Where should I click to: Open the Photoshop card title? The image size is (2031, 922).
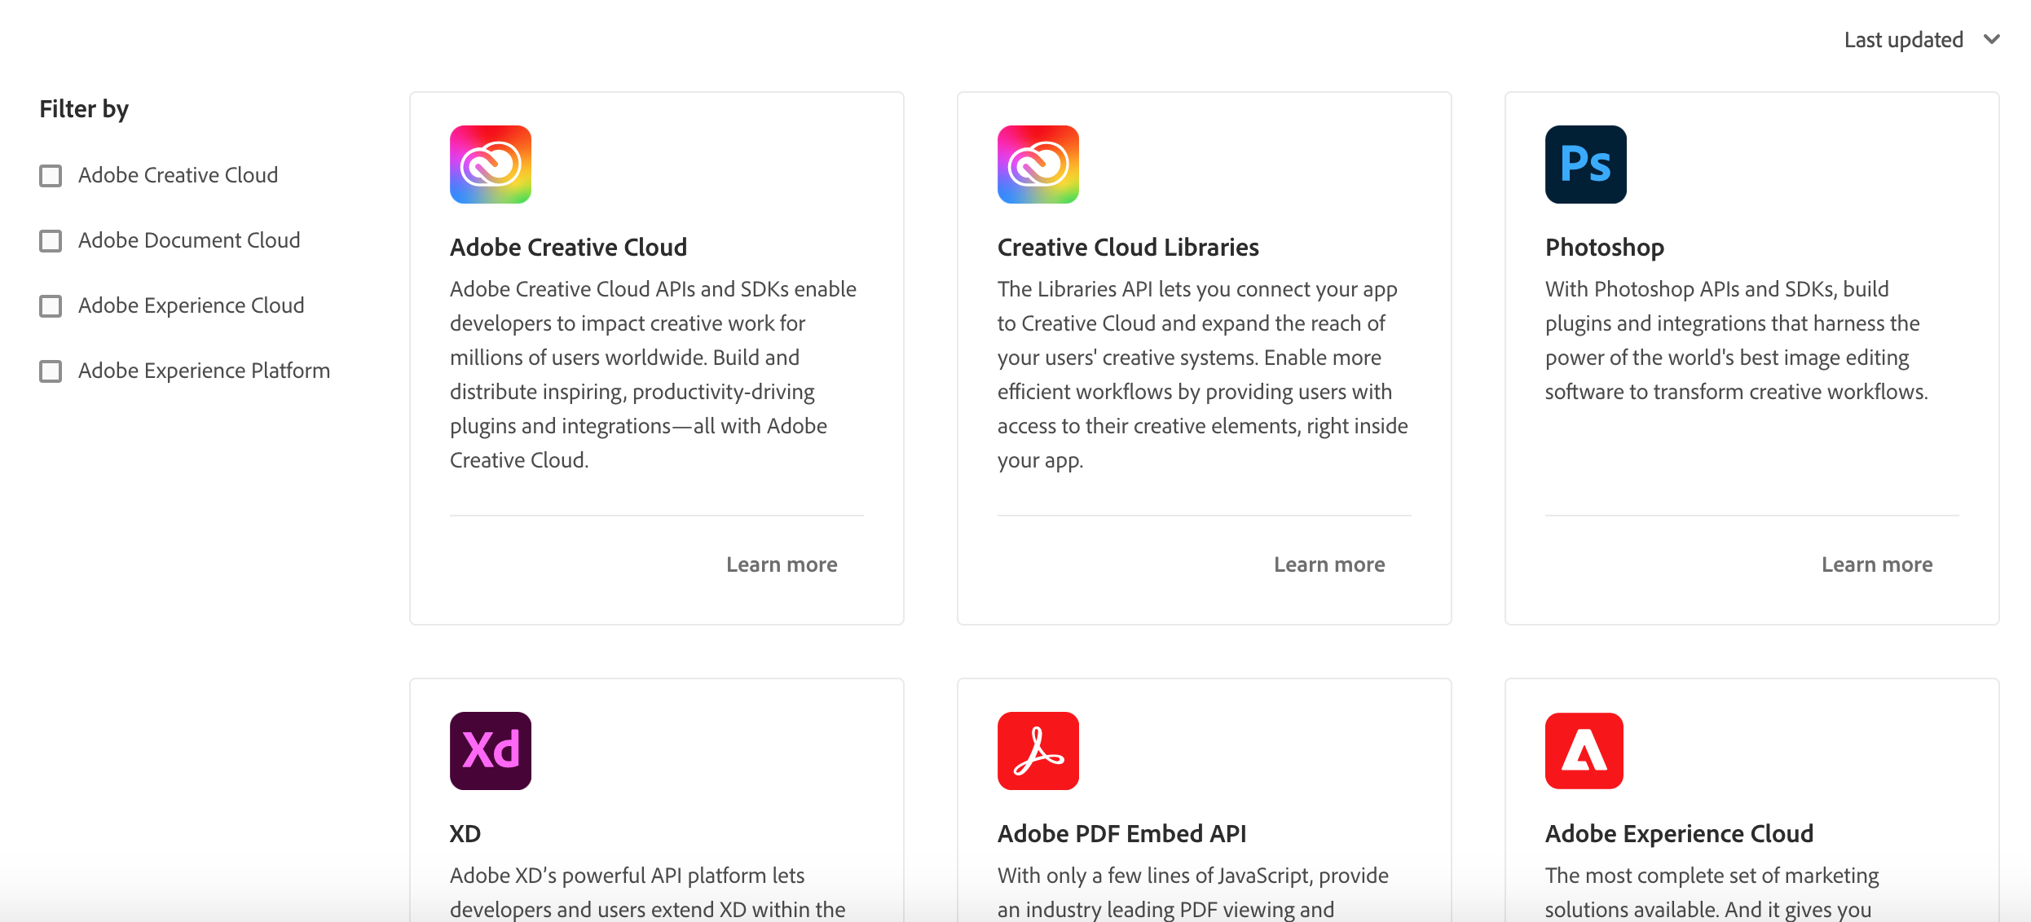(x=1604, y=247)
